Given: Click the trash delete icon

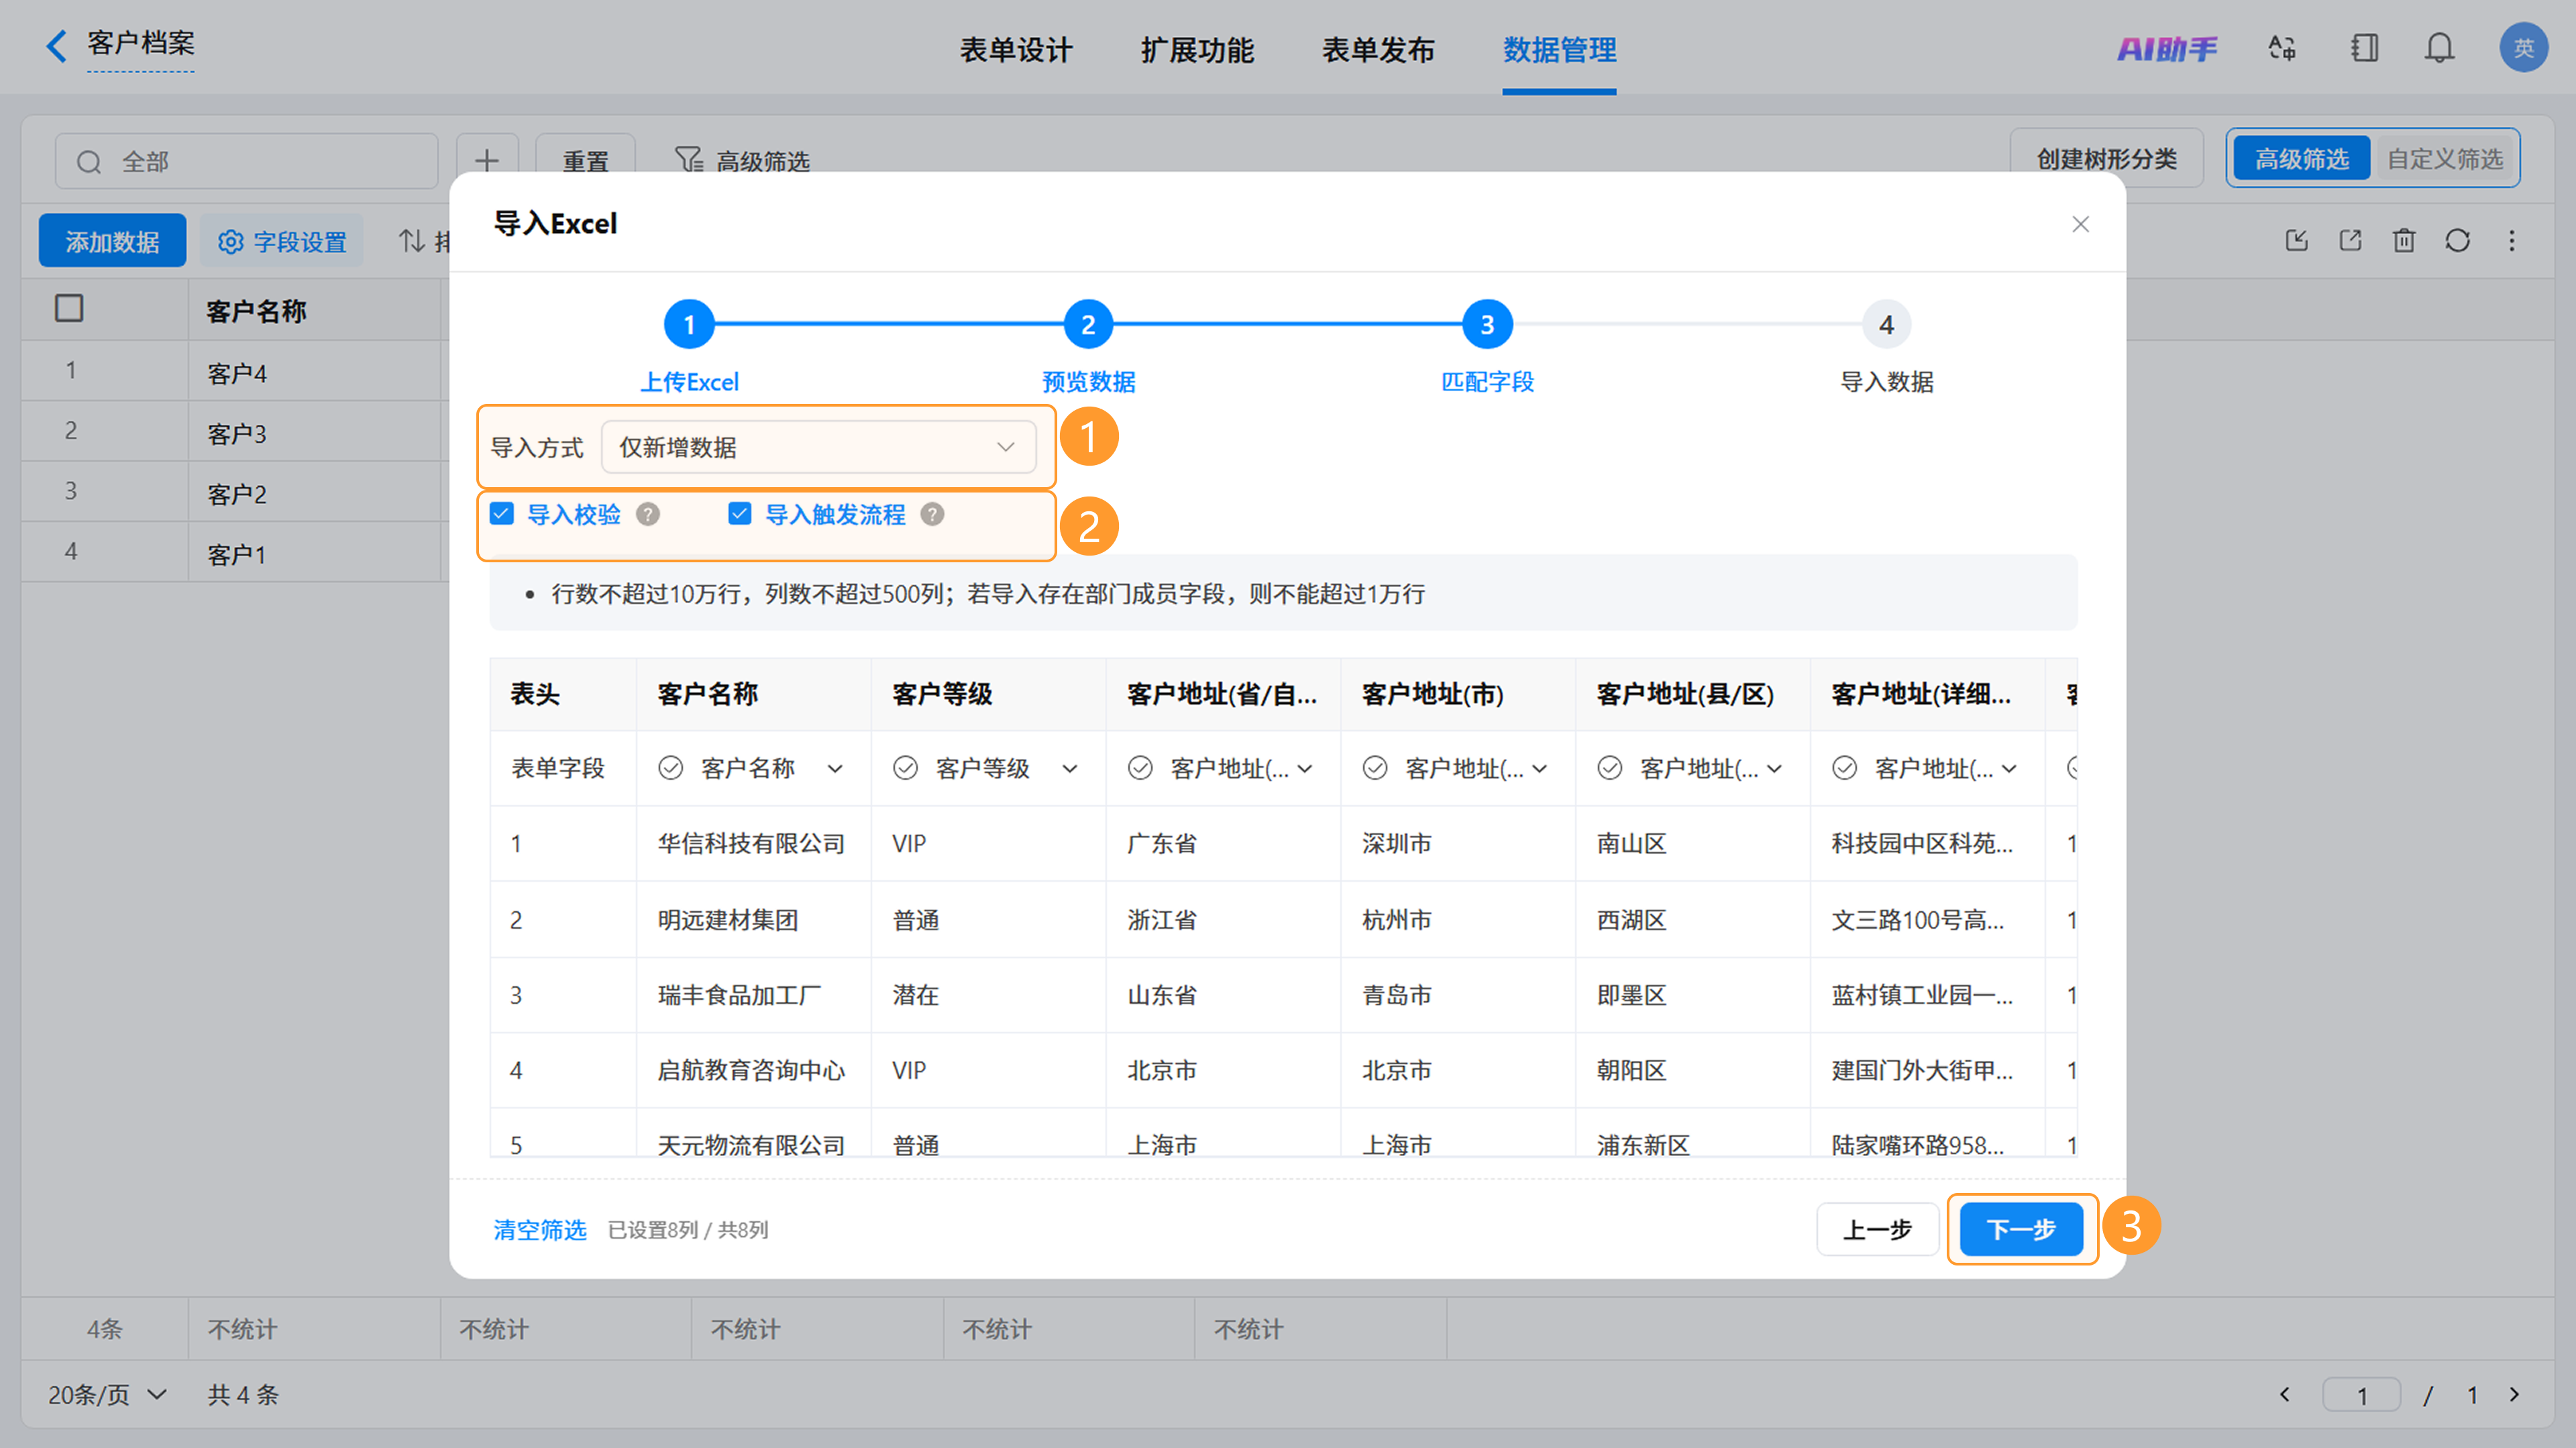Looking at the screenshot, I should tap(2404, 240).
